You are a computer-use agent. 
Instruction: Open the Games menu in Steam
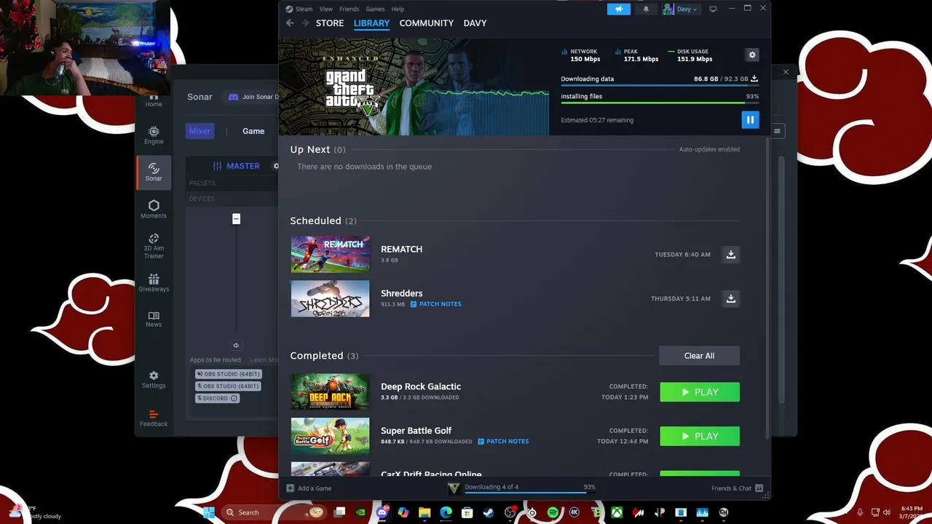(x=375, y=9)
